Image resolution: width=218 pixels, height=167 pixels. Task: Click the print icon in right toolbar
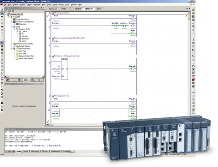tap(193, 20)
